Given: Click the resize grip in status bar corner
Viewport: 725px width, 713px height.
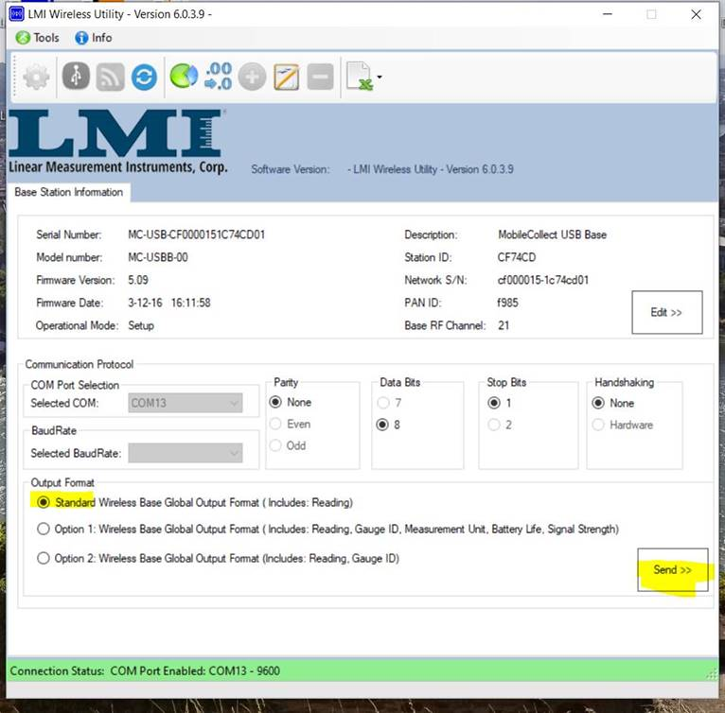Looking at the screenshot, I should 711,675.
